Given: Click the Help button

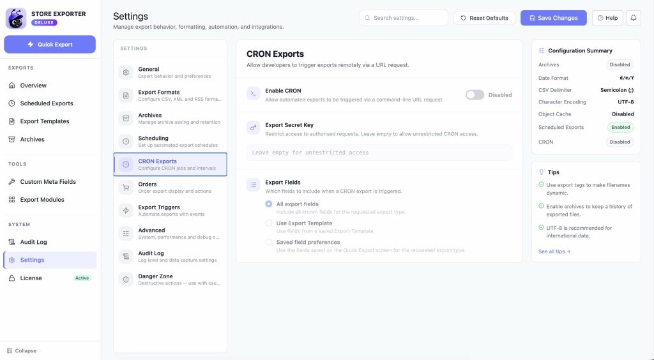Looking at the screenshot, I should tap(607, 18).
